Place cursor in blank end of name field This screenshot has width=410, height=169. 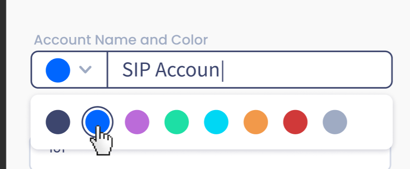tap(306, 69)
